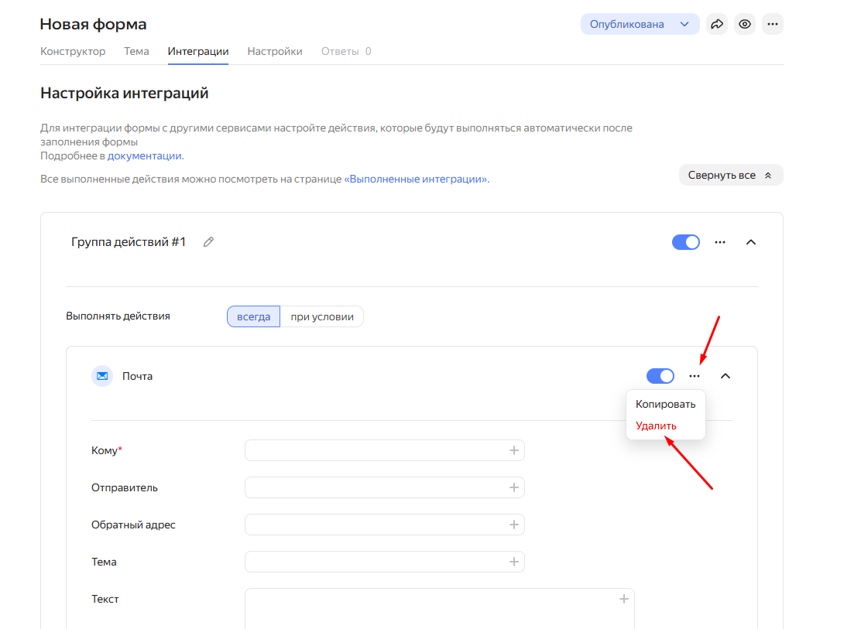Toggle the Группа действий #1 switch
The width and height of the screenshot is (861, 629).
pyautogui.click(x=685, y=242)
